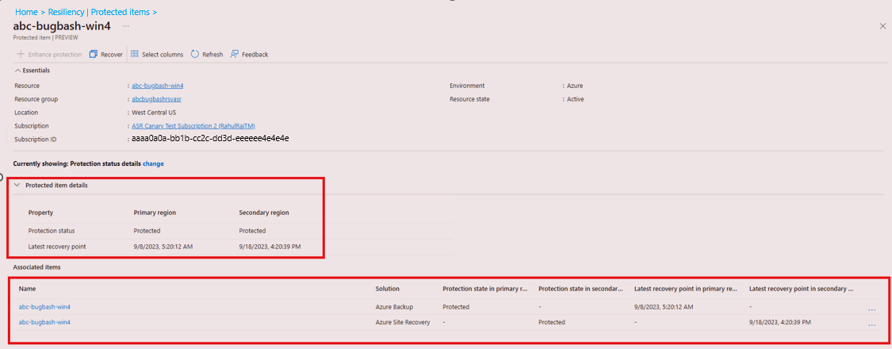Collapse the Essentials section
Image resolution: width=892 pixels, height=349 pixels.
pos(33,70)
